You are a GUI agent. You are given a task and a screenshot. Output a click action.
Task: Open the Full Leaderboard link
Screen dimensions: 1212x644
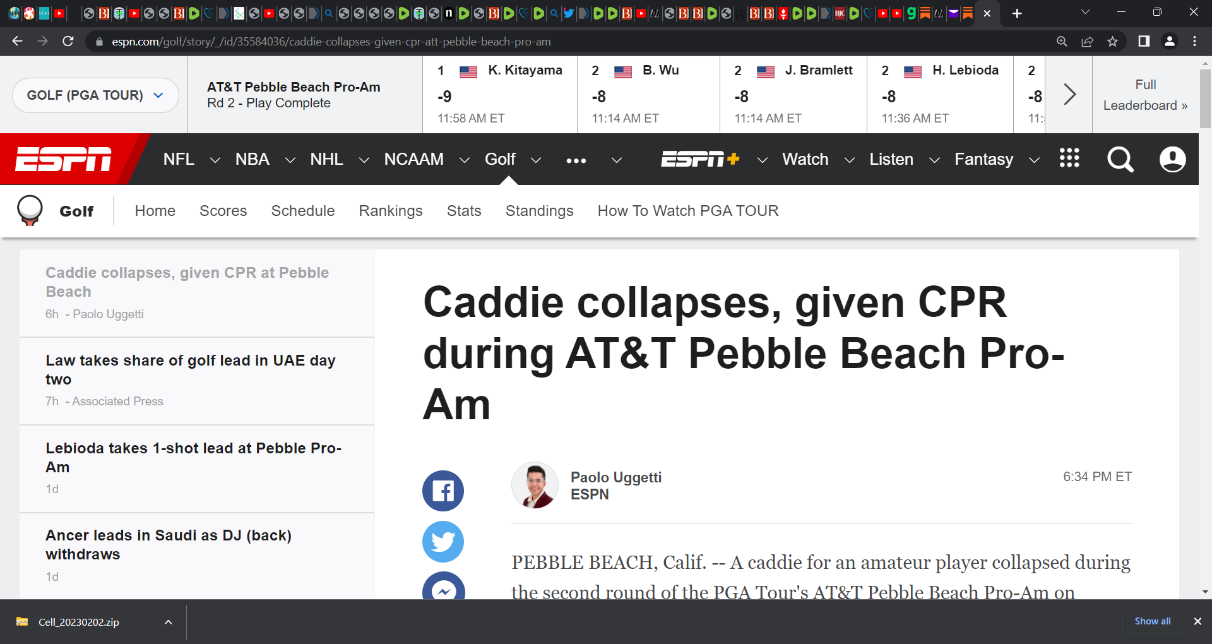1144,95
